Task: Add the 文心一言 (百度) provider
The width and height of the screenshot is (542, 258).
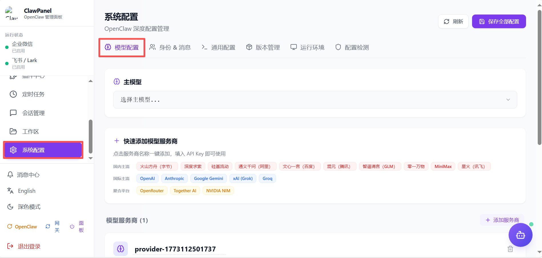Action: [300, 167]
